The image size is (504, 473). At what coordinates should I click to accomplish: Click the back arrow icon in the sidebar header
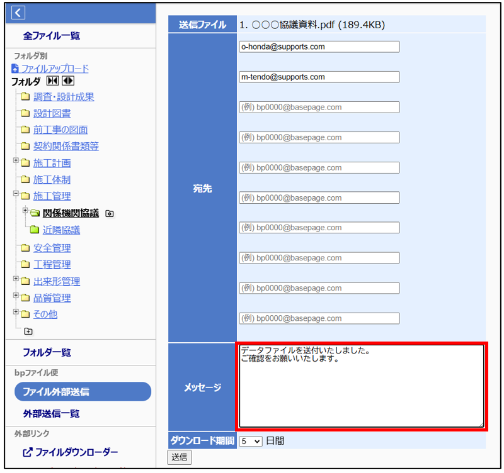[18, 13]
